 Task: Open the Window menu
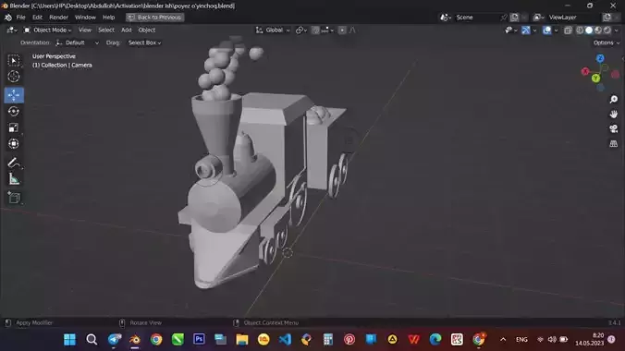tap(85, 18)
